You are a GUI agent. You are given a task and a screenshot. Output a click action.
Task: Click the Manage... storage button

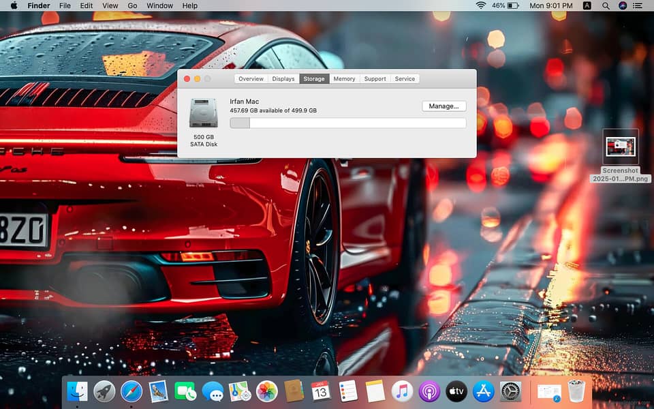(444, 106)
